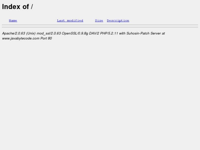Click 'Server at' in the footer signature

point(158,33)
